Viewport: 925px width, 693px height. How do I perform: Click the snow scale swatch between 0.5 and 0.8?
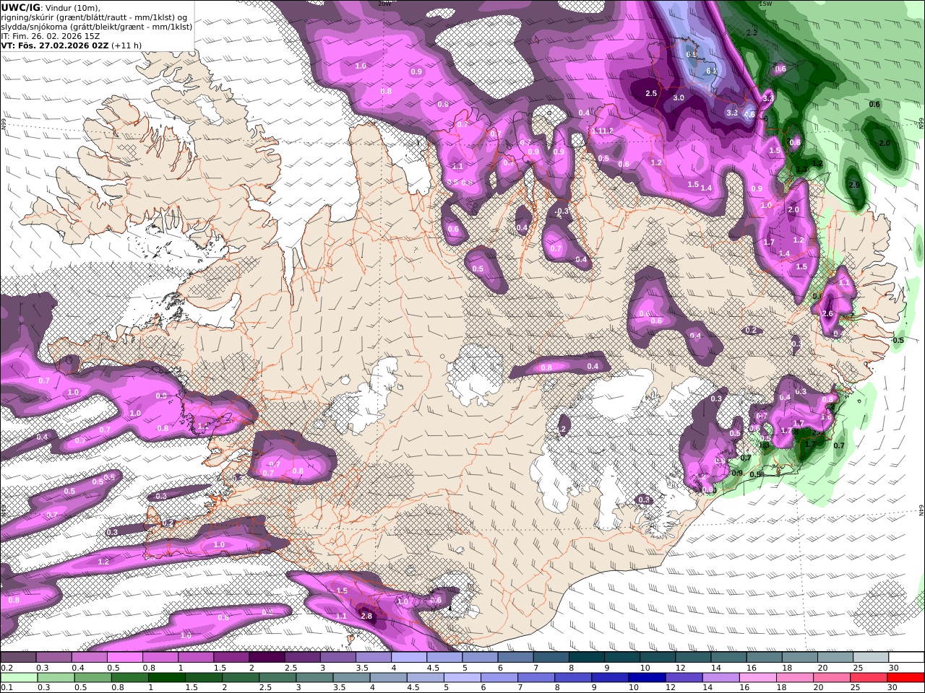click(x=124, y=658)
